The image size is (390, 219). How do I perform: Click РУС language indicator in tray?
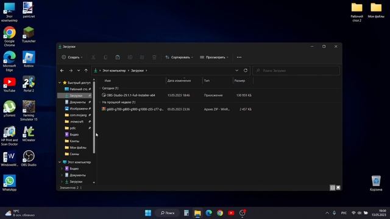(x=344, y=213)
